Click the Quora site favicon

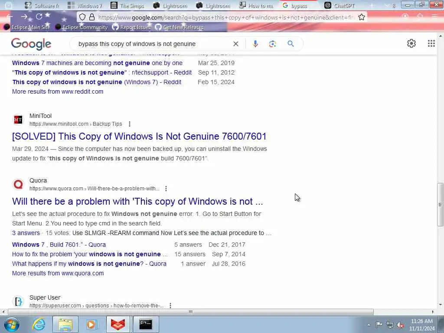point(18,184)
